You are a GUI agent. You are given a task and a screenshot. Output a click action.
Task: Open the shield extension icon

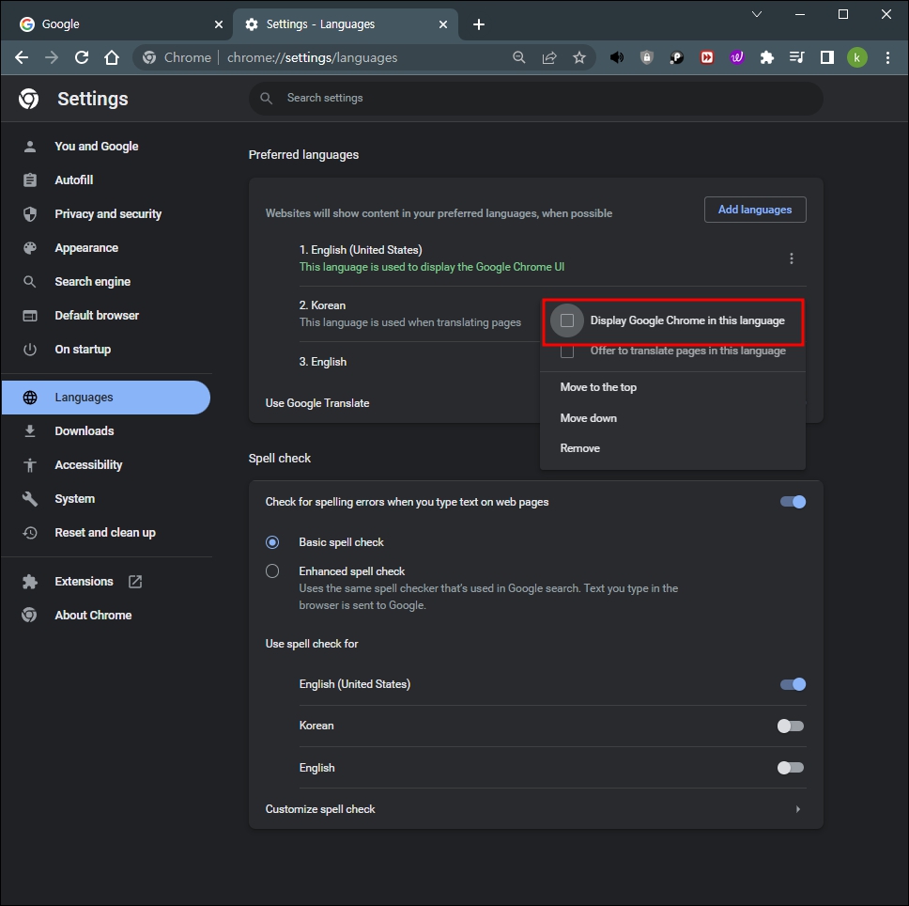point(647,57)
